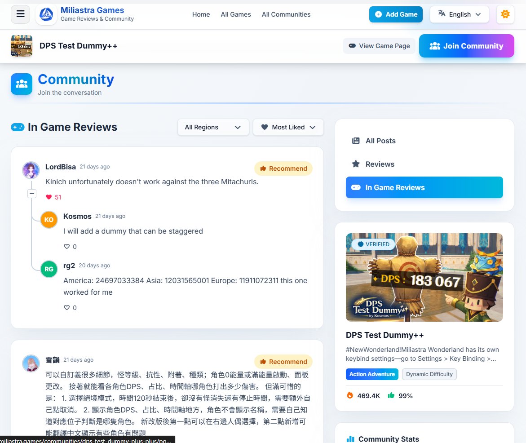Open the hamburger menu button
The width and height of the screenshot is (526, 443).
(21, 14)
